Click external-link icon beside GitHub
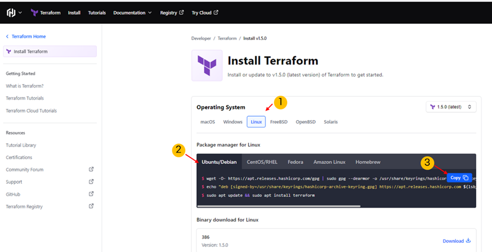The height and width of the screenshot is (252, 492). 91,194
